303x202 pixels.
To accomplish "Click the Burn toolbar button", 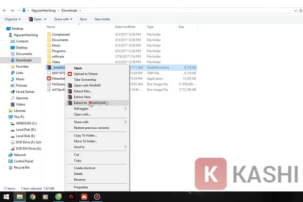I will (83, 19).
